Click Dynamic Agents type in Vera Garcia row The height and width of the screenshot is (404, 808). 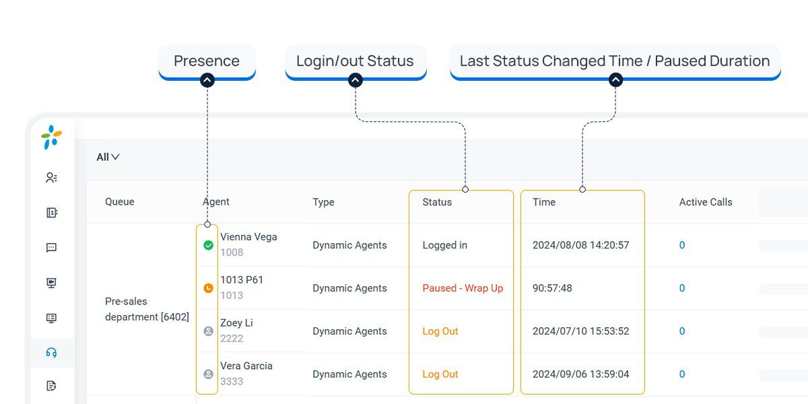pyautogui.click(x=349, y=374)
